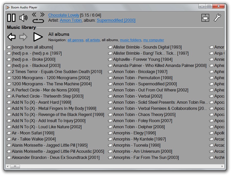
Task: Open Alanis Morissette - Jagged Little Pill Acoustic [2005]
Action: pyautogui.click(x=58, y=151)
